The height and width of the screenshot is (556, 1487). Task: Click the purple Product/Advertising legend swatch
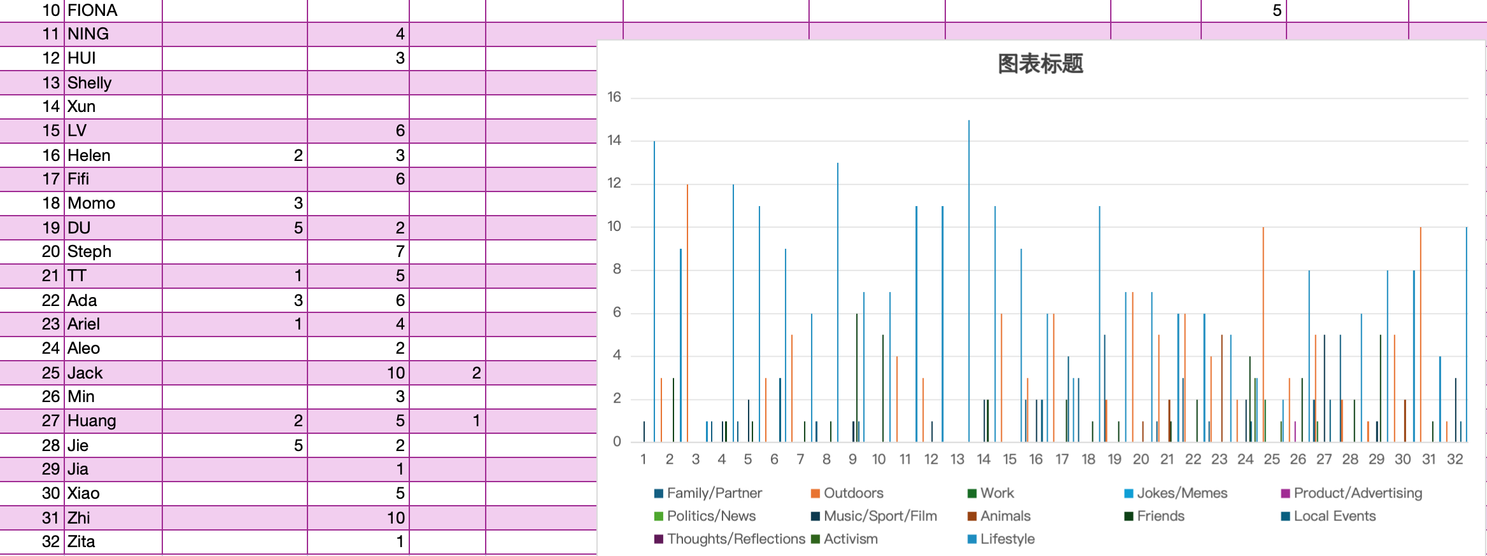1285,494
